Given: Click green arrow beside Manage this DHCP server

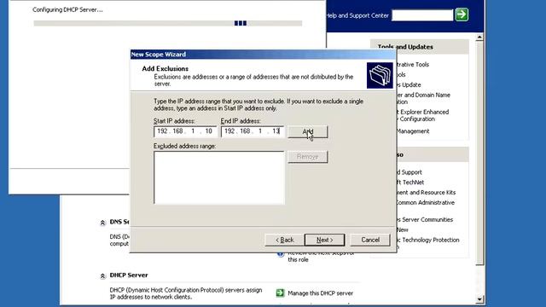Looking at the screenshot, I should 280,293.
